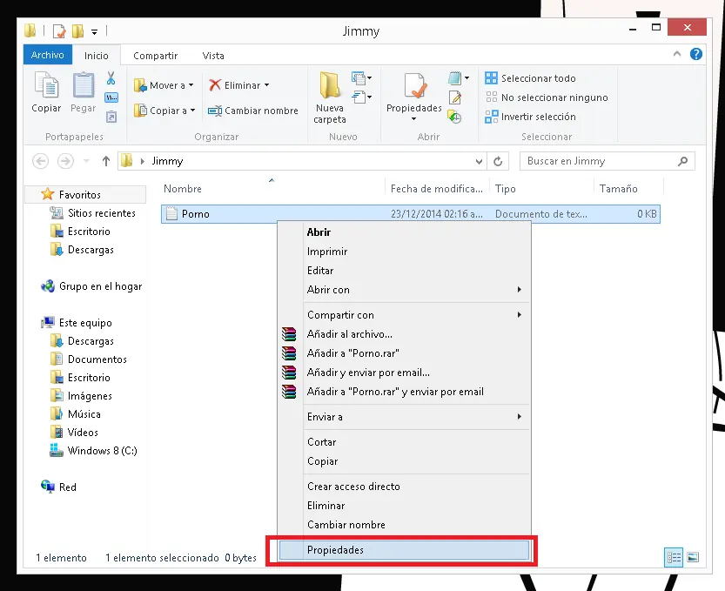Open the Archivo tab
This screenshot has width=725, height=591.
point(48,55)
